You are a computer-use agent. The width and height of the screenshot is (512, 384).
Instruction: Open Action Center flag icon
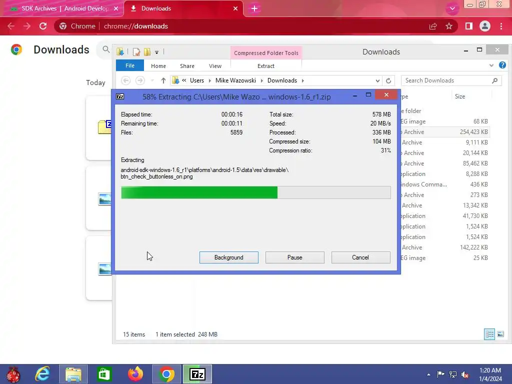coord(441,374)
